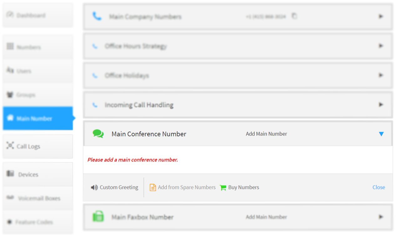The image size is (399, 238).
Task: Open the Dashboard sidebar item
Action: point(38,15)
